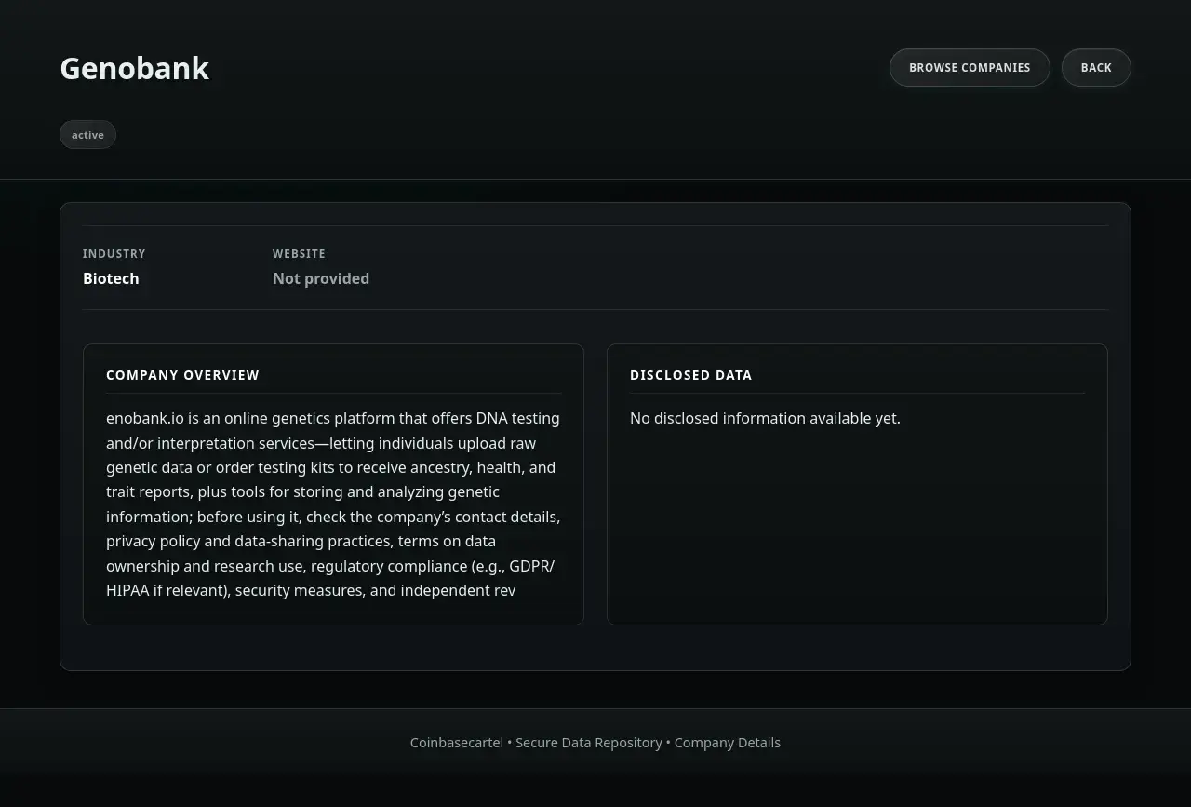
Task: Click the No disclosed information available message
Action: tap(765, 418)
